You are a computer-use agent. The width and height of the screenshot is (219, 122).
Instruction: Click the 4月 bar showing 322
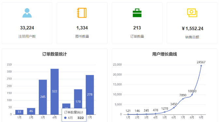click(x=55, y=92)
